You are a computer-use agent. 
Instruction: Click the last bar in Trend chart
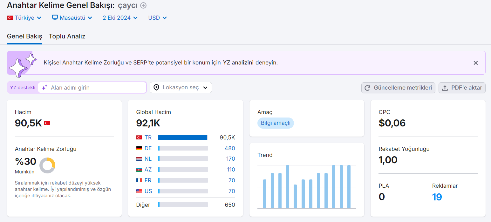pos(349,187)
